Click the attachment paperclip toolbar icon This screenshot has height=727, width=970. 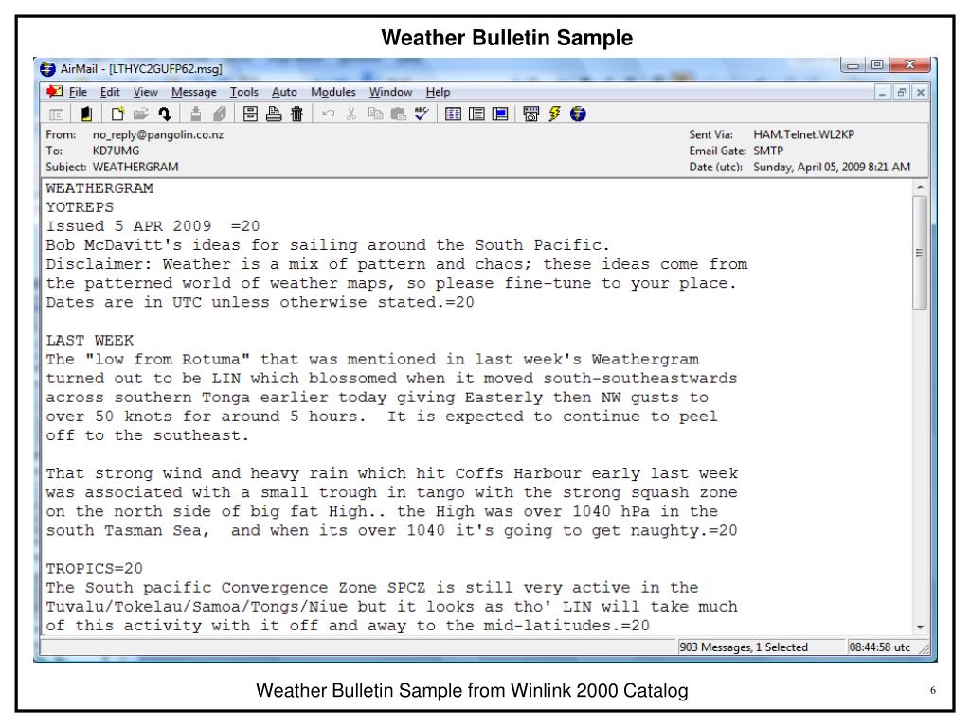(x=219, y=114)
